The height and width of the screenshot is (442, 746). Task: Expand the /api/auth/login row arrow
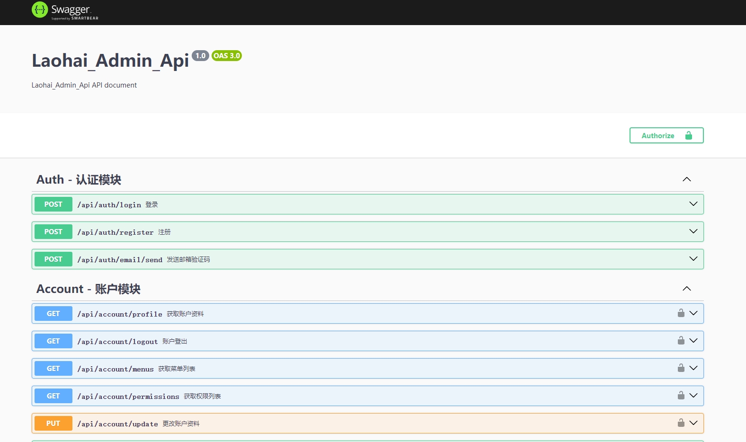[x=693, y=204]
